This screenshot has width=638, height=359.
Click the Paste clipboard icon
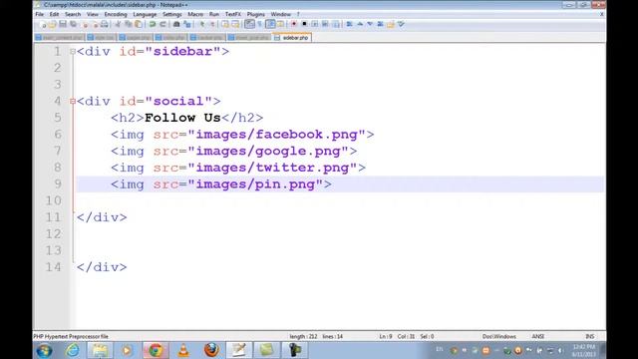[139, 24]
